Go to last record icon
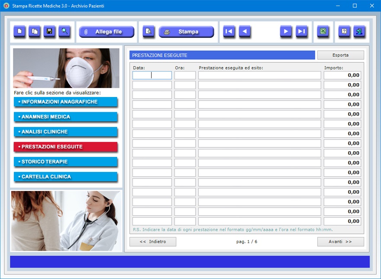This screenshot has width=381, height=279. 301,31
